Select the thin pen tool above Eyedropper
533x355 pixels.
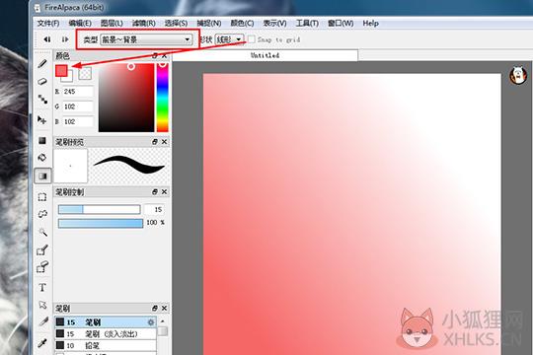click(x=42, y=321)
